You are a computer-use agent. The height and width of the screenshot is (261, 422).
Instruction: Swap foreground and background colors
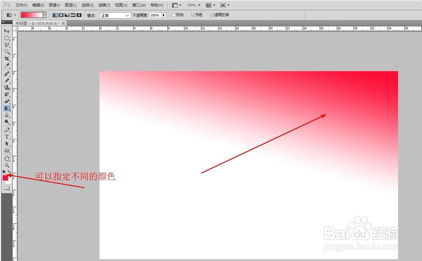tap(9, 171)
